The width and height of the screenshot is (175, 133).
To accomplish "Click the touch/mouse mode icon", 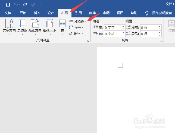I will [x=33, y=5].
